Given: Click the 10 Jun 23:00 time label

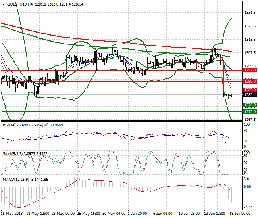Looking at the screenshot, I should click(189, 214).
